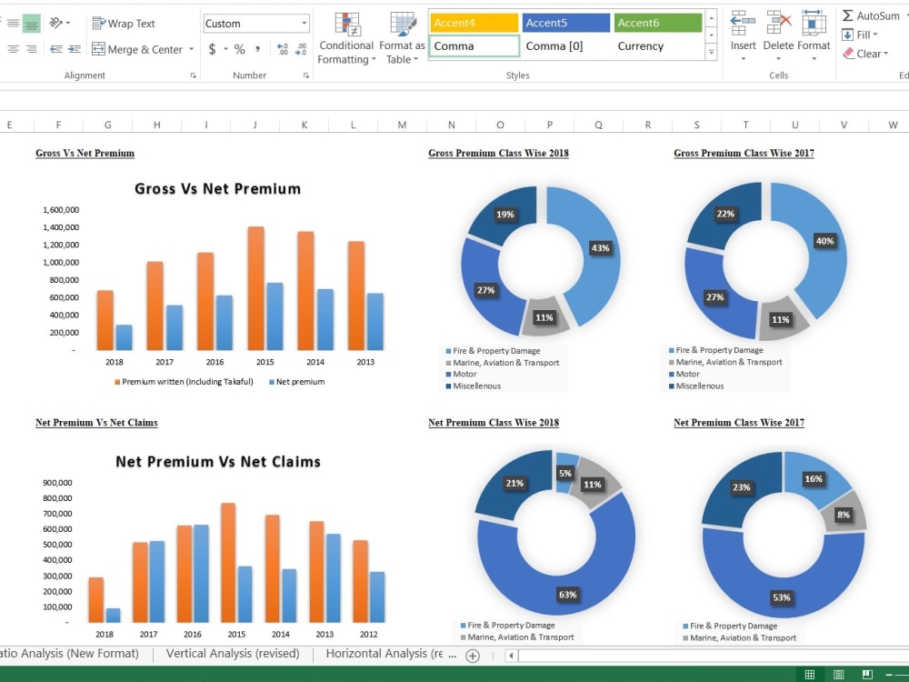909x682 pixels.
Task: Toggle center horizontal alignment
Action: coord(13,49)
